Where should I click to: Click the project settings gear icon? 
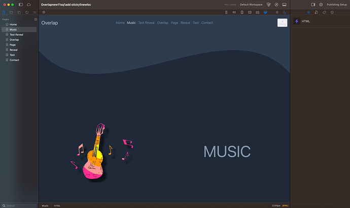tap(321, 5)
